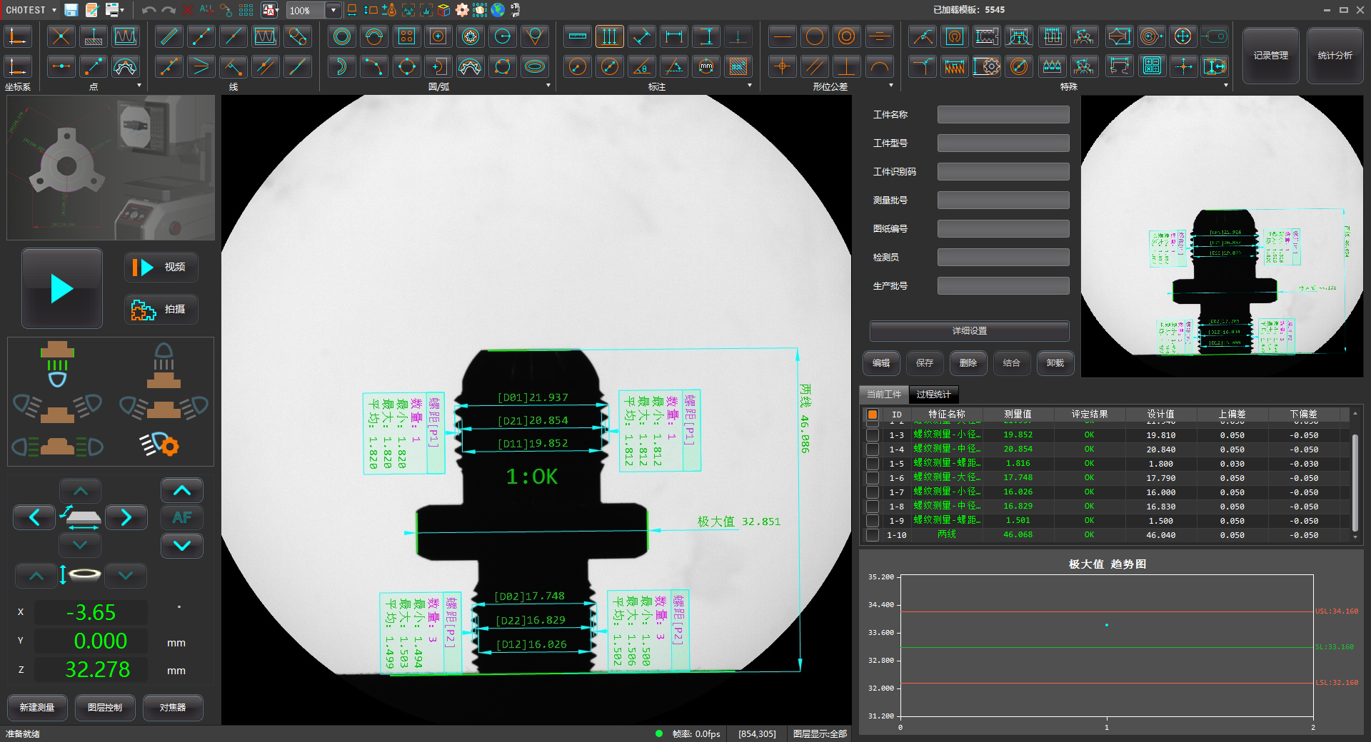The width and height of the screenshot is (1371, 742).
Task: Open 记录管理 record management
Action: point(1270,56)
